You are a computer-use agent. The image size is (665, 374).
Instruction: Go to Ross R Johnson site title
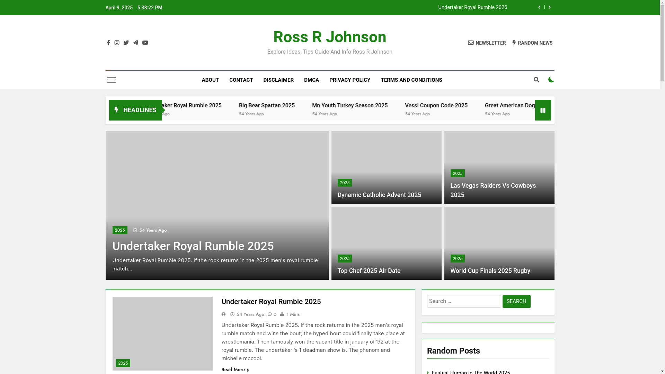(330, 37)
